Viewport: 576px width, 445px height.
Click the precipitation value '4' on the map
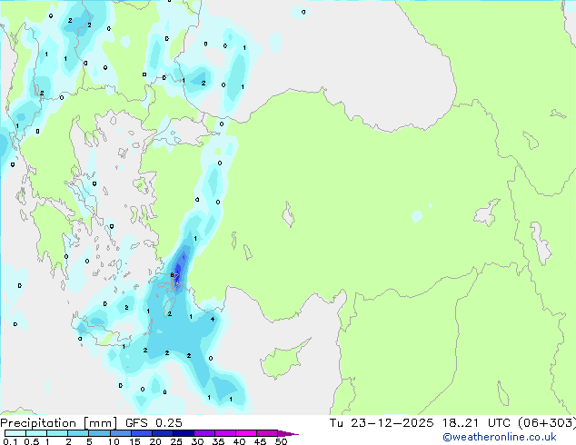(213, 319)
